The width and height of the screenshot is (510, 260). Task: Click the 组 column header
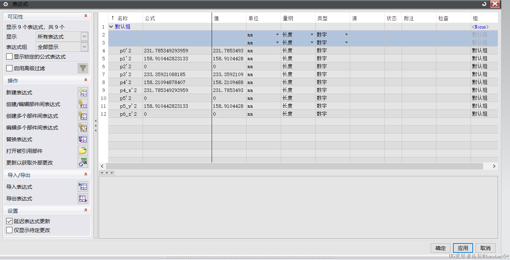pos(484,18)
